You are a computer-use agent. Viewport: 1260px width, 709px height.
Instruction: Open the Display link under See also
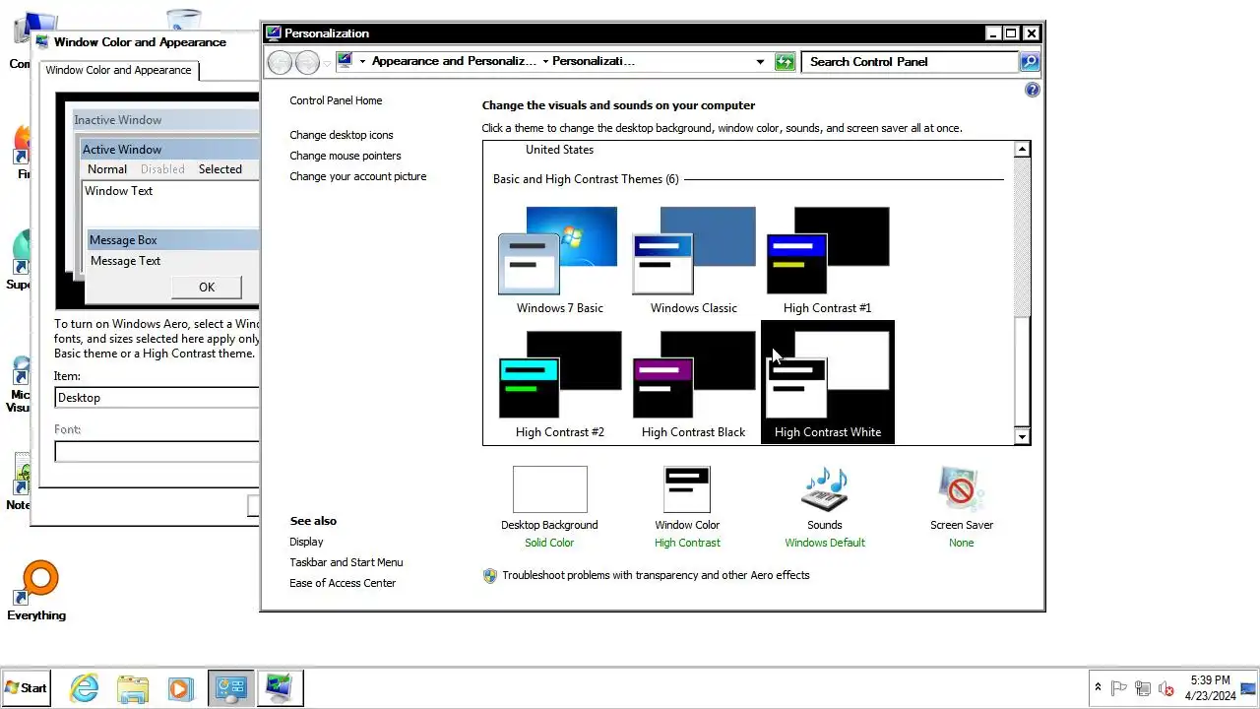[x=306, y=542]
